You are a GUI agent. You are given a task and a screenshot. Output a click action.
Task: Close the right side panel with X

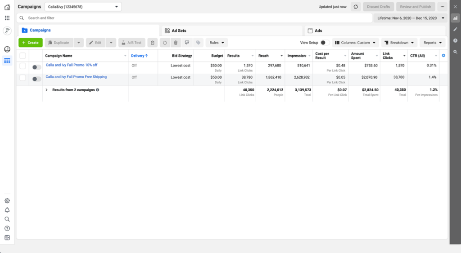tap(455, 7)
